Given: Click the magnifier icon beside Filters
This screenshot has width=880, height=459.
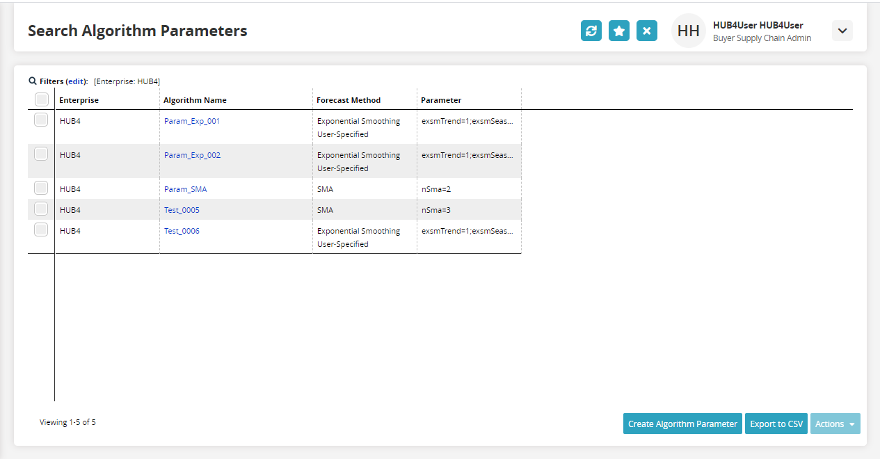Looking at the screenshot, I should click(x=33, y=81).
